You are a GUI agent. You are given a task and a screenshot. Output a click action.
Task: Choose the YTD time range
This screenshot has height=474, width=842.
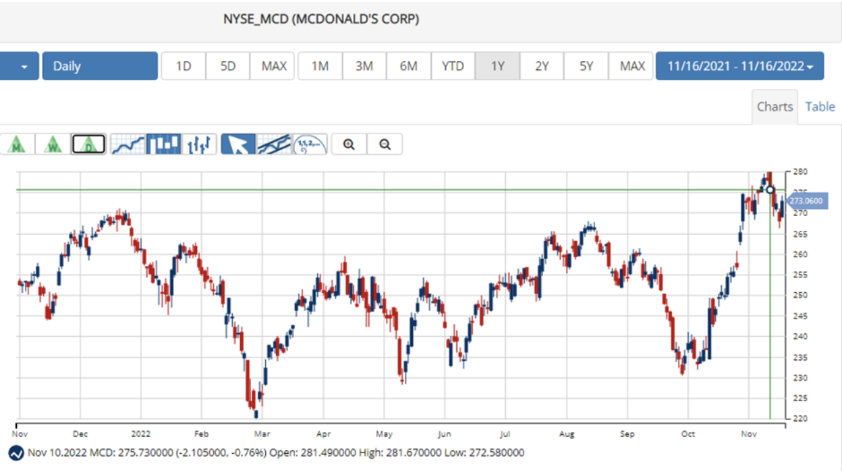[x=453, y=66]
